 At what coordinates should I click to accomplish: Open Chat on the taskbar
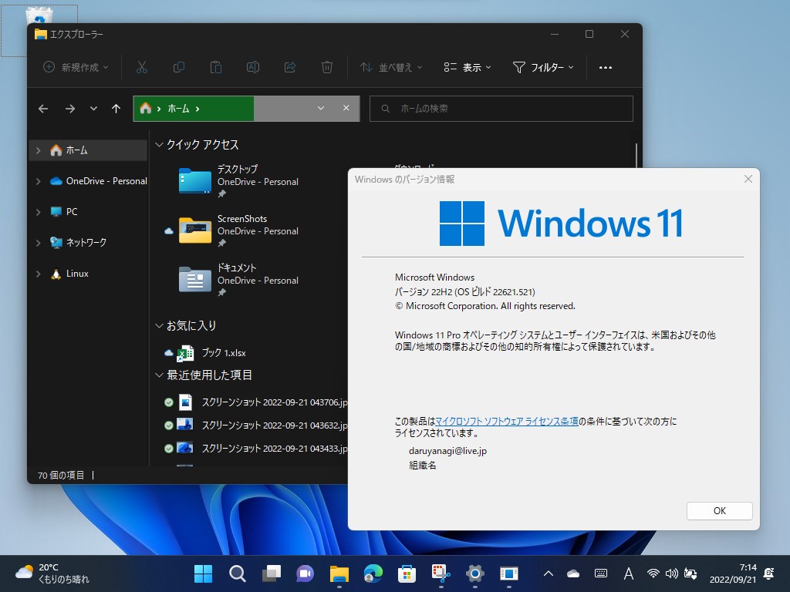pos(306,573)
